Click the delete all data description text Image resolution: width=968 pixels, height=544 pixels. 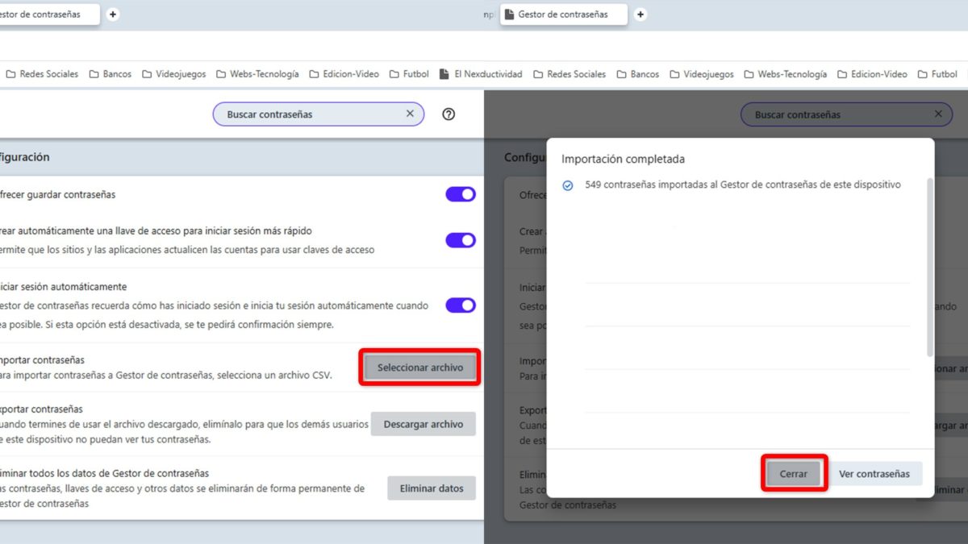coord(182,496)
